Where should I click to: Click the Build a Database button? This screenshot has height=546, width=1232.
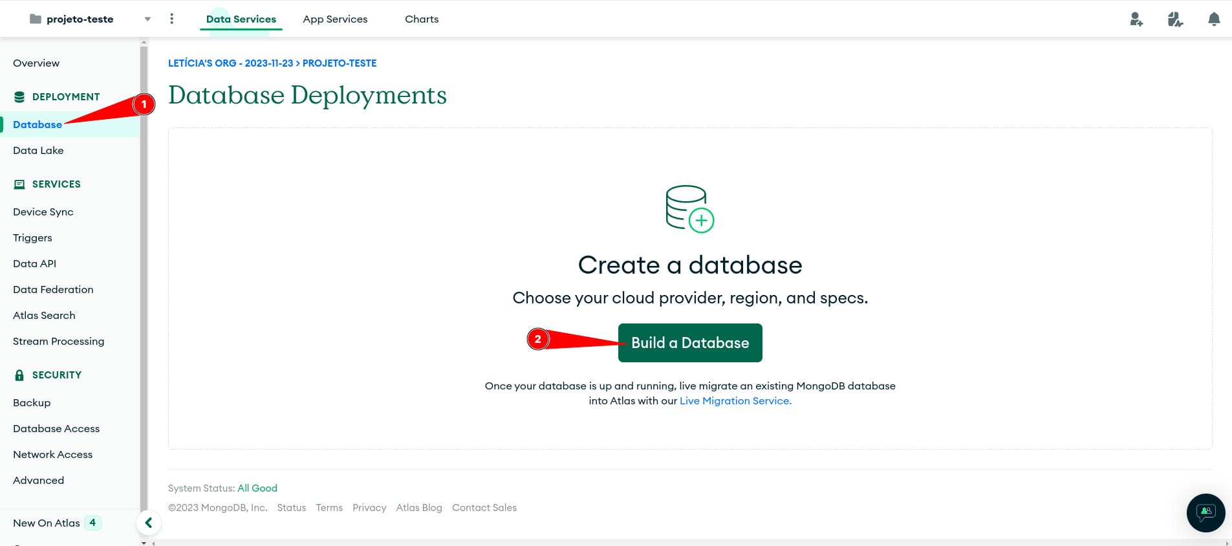690,343
